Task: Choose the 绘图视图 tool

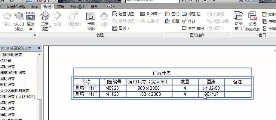Action: pyautogui.click(x=123, y=14)
